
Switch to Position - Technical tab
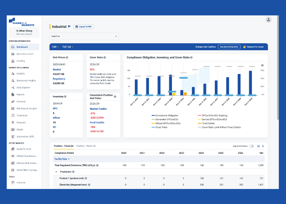point(86,145)
